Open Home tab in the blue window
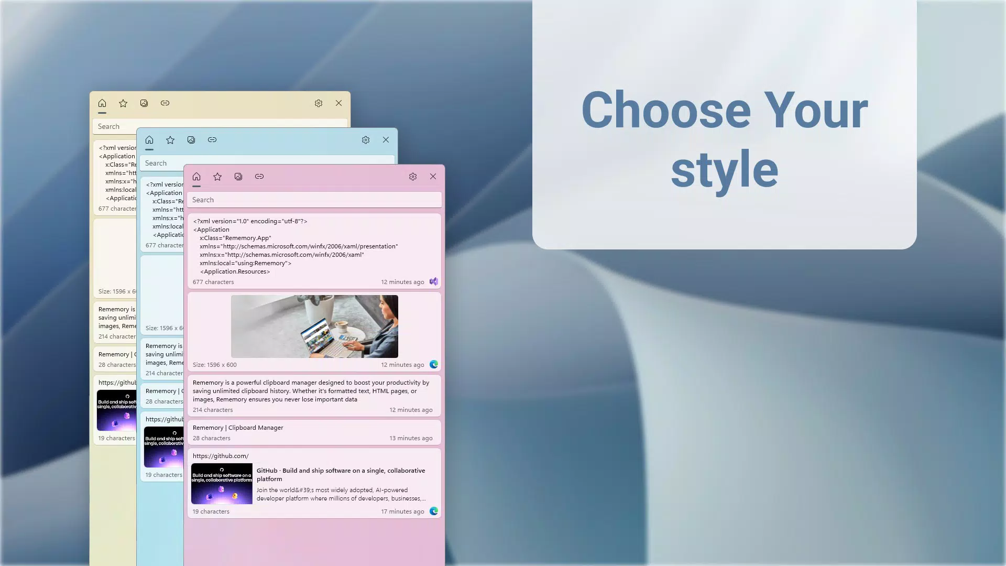This screenshot has width=1006, height=566. [x=149, y=140]
